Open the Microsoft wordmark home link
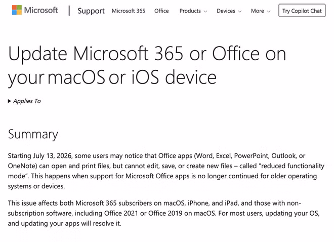The width and height of the screenshot is (334, 242). point(40,10)
